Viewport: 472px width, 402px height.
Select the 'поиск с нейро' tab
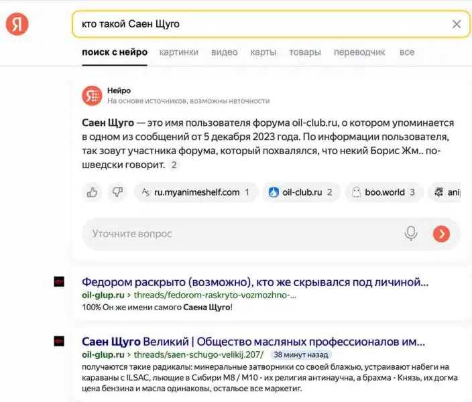tap(115, 52)
